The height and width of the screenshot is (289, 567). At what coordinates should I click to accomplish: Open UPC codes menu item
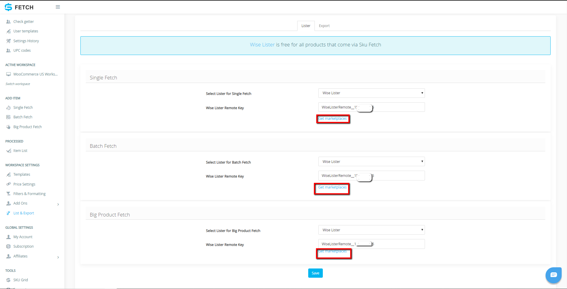[22, 51]
